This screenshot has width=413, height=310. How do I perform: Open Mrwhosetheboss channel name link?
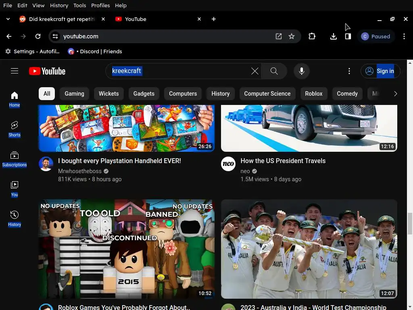pos(80,171)
